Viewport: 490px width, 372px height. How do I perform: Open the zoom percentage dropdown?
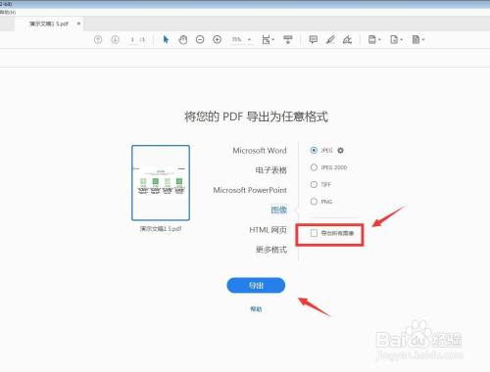pyautogui.click(x=241, y=40)
